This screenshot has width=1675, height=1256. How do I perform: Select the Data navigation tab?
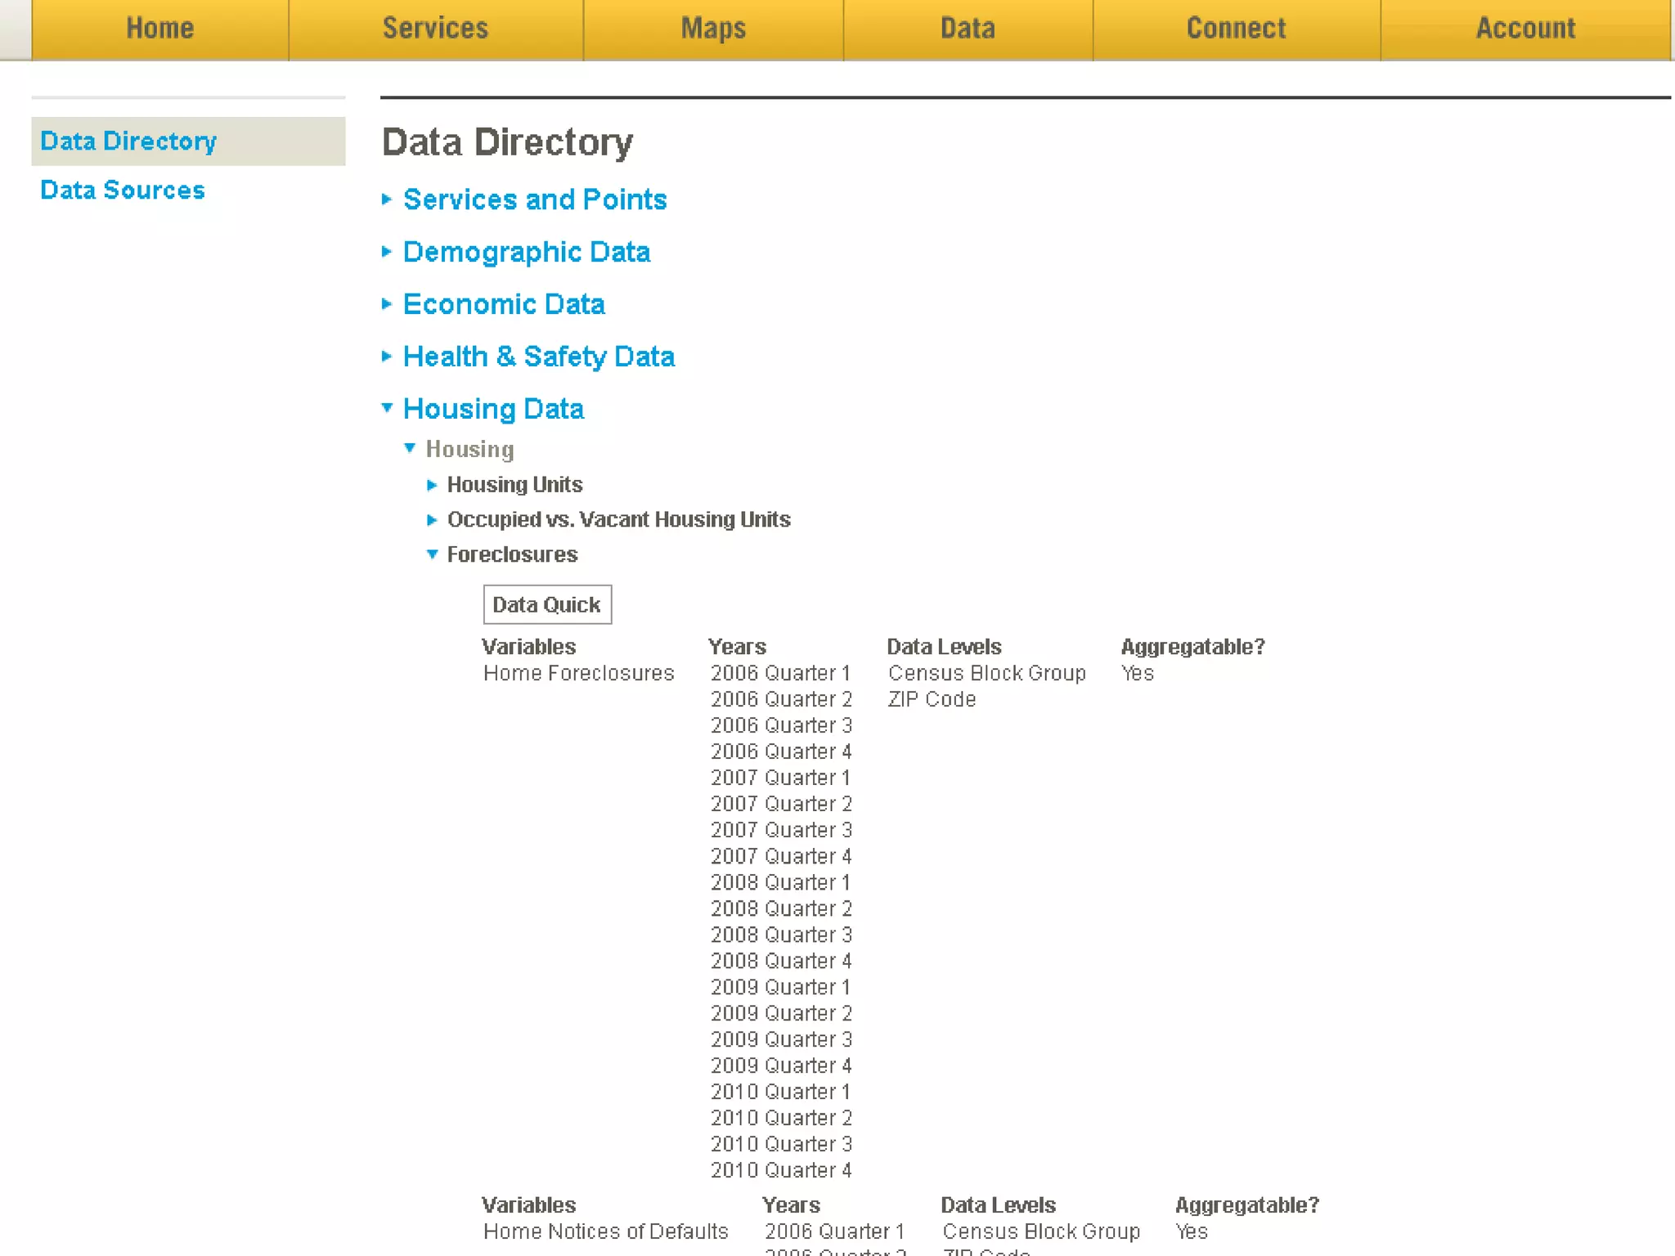coord(968,29)
